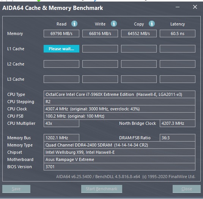Click the CPU Type label
The image size is (203, 199).
16,94
